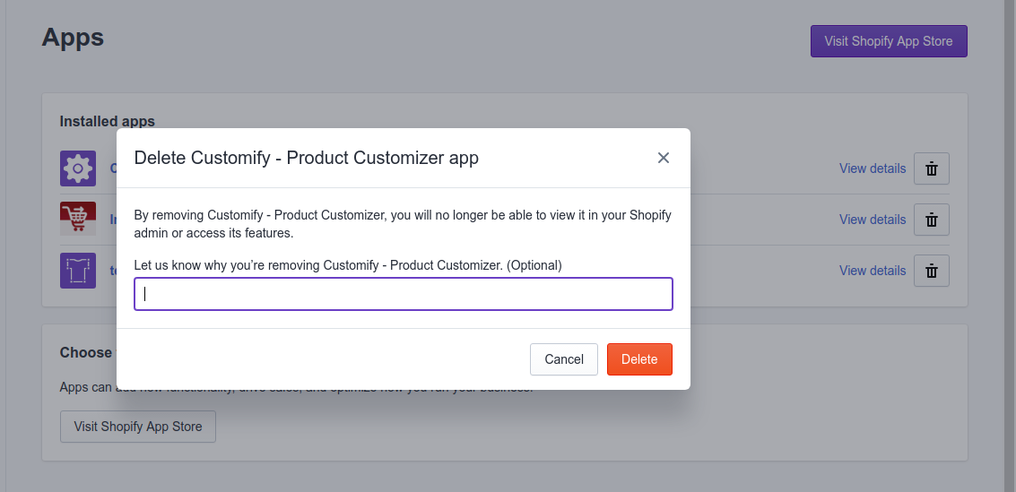The height and width of the screenshot is (492, 1016).
Task: Click the Installed apps heading
Action: pyautogui.click(x=108, y=121)
